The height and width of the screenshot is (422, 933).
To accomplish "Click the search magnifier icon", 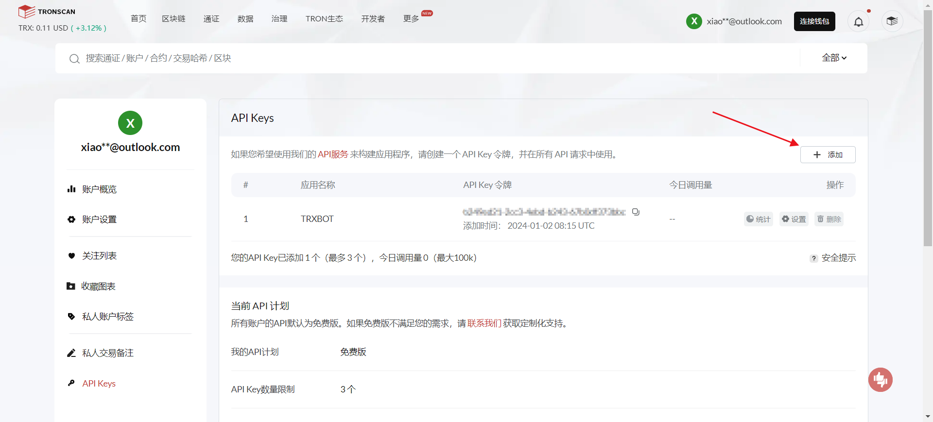I will tap(74, 59).
